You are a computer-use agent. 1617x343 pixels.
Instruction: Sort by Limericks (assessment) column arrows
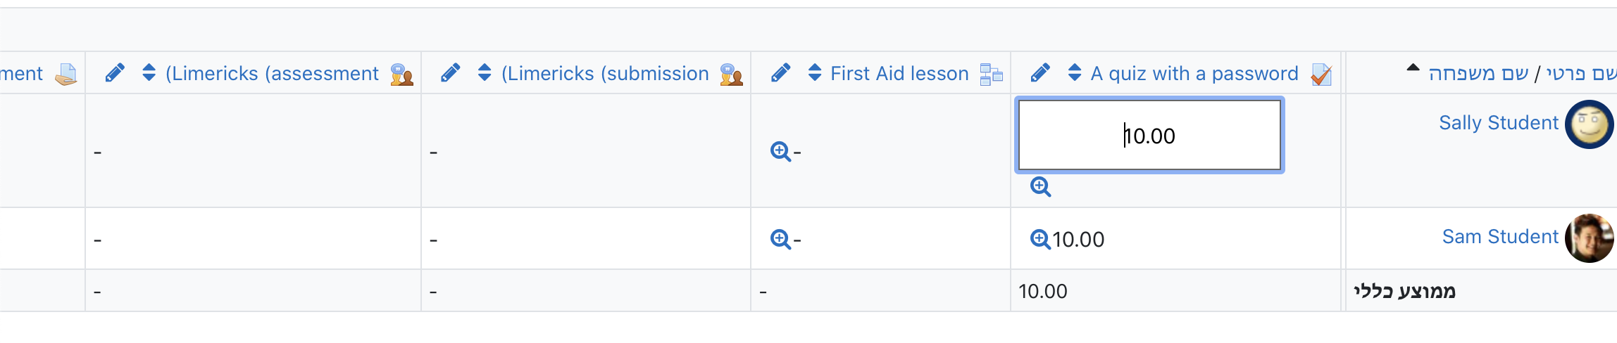tap(149, 72)
